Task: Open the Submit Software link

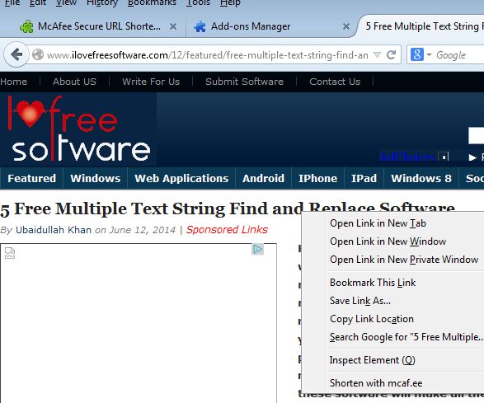Action: click(244, 82)
